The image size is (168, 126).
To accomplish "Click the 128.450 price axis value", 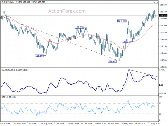I will click(x=163, y=5).
